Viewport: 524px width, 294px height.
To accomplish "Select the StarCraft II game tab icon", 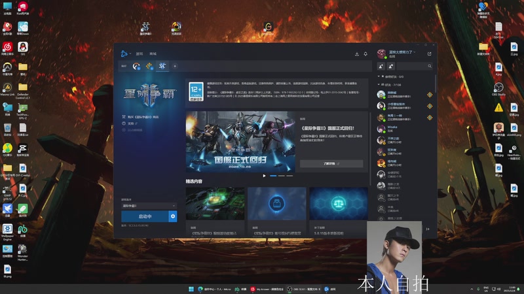I will coord(162,66).
